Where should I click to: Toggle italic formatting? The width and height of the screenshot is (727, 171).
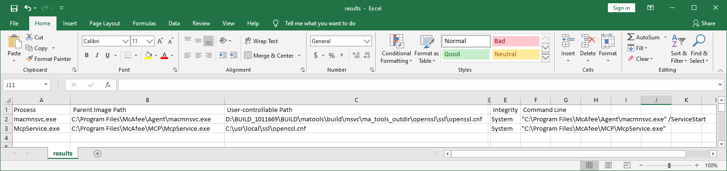point(97,55)
